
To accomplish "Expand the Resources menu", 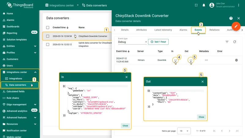I will [35, 124].
